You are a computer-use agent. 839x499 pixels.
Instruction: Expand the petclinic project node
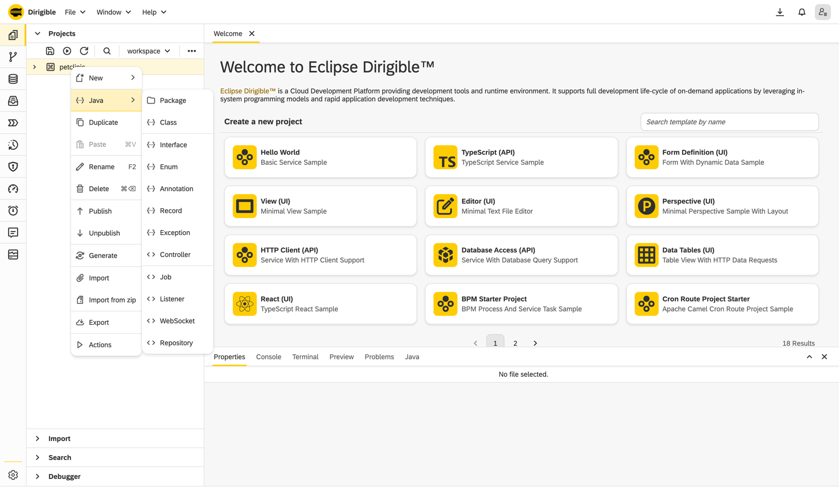click(x=34, y=67)
